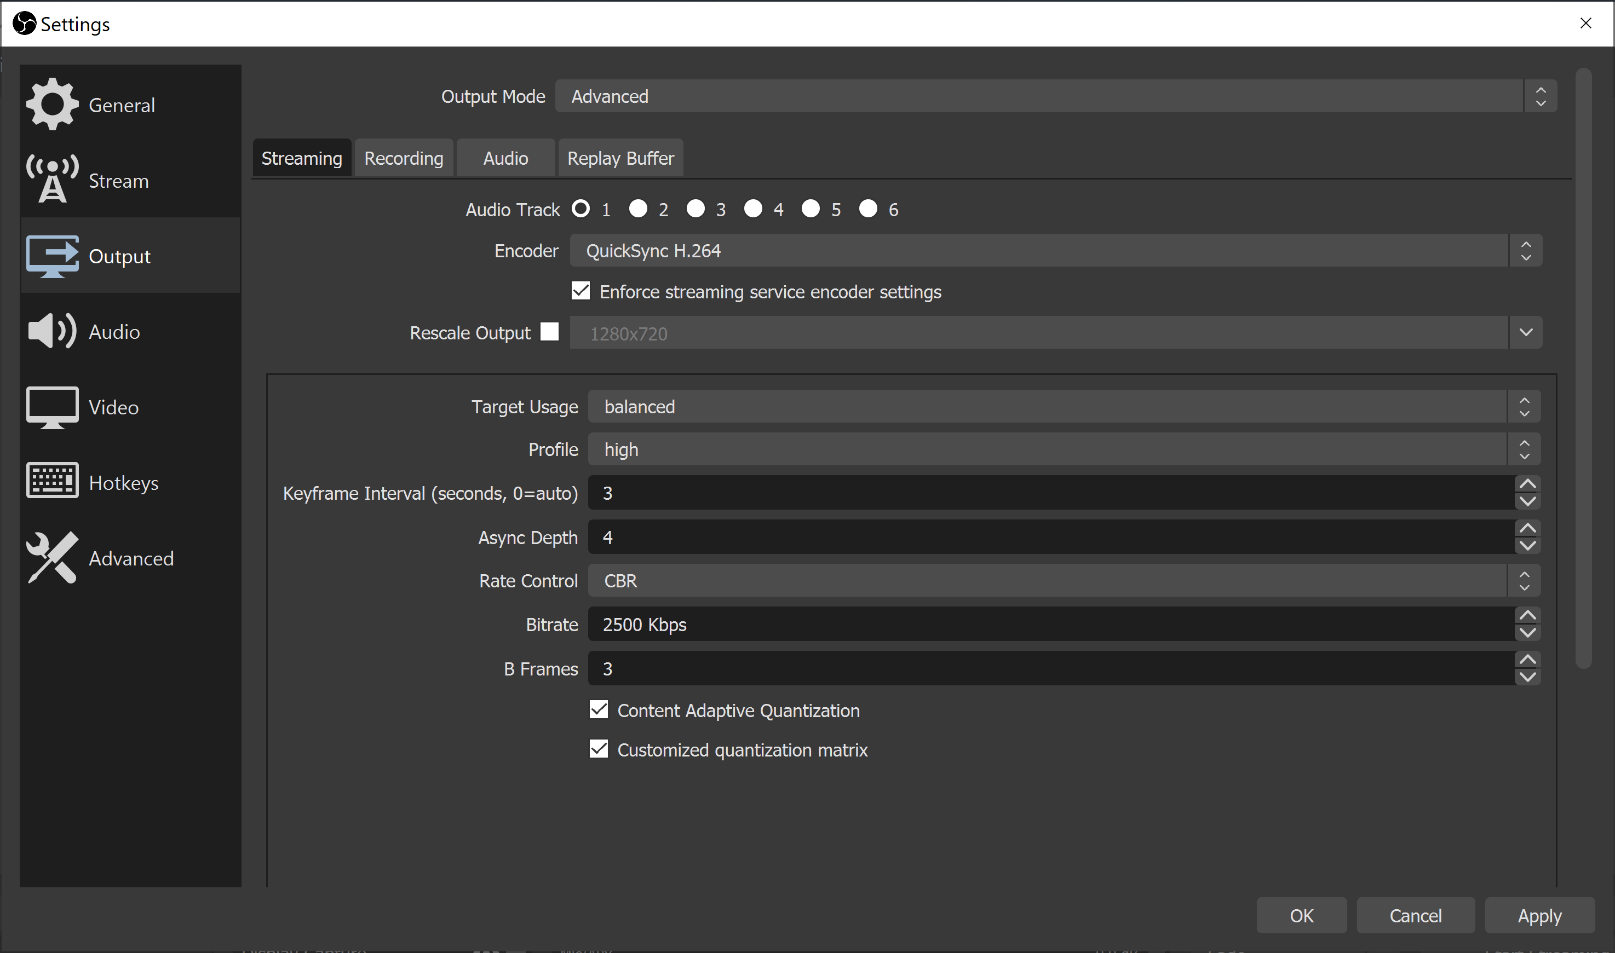Enable the Rescale Output checkbox
The height and width of the screenshot is (953, 1615).
click(x=549, y=331)
